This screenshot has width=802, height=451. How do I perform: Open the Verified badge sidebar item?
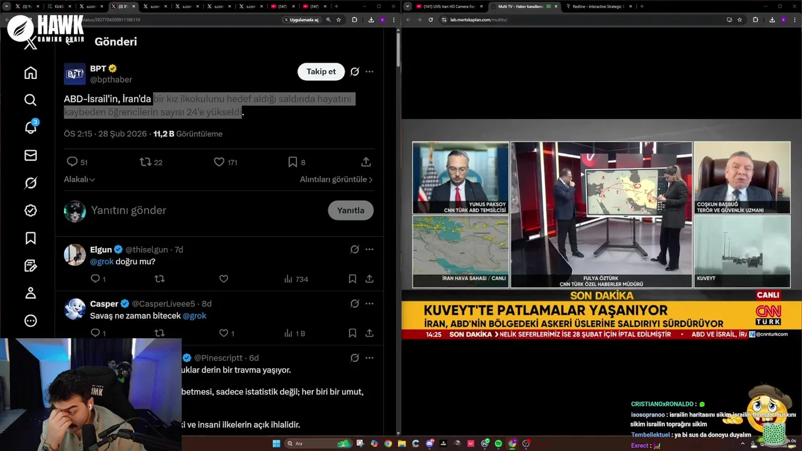tap(30, 210)
